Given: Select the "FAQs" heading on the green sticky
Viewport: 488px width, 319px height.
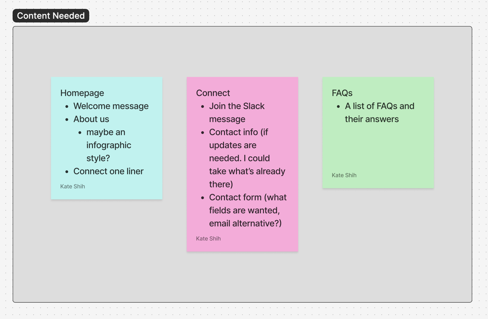Looking at the screenshot, I should click(x=342, y=93).
